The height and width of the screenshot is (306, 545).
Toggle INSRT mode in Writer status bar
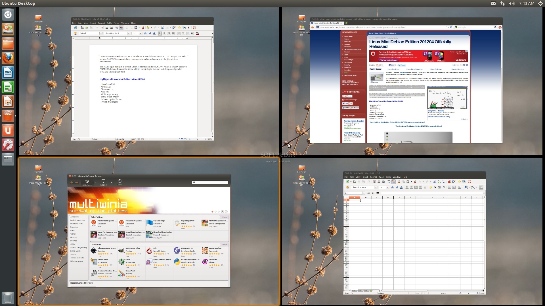(133, 139)
